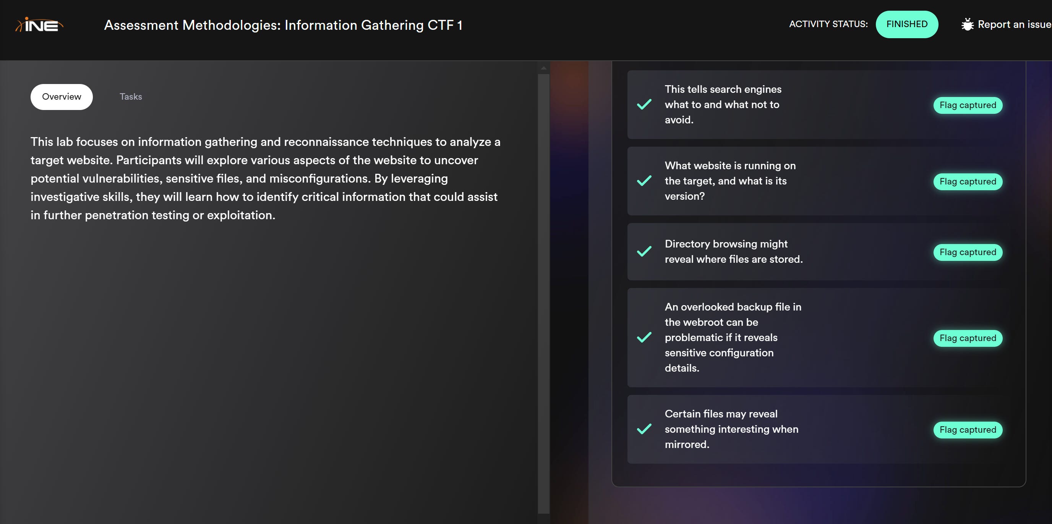Click Flag captured badge for Directory browsing task
Screen dimensions: 1052x524
(968, 252)
